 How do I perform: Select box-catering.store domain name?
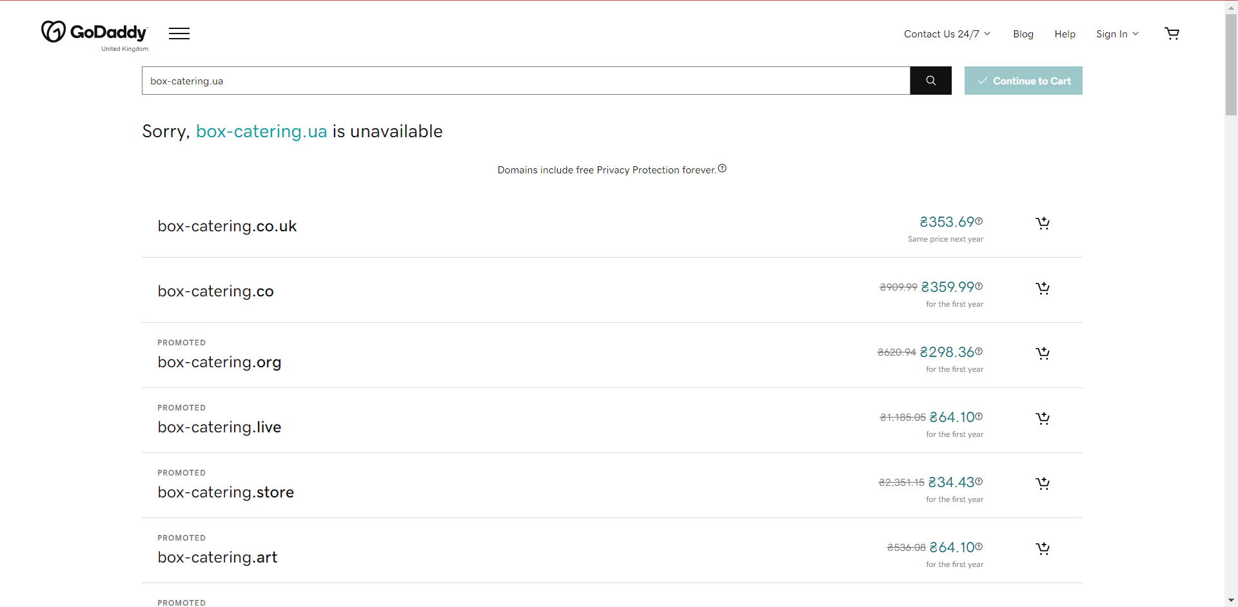(226, 492)
